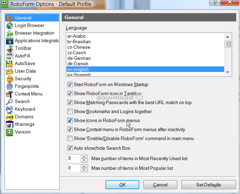Click the Keyboard hand icon
This screenshot has width=240, height=194.
(x=10, y=109)
